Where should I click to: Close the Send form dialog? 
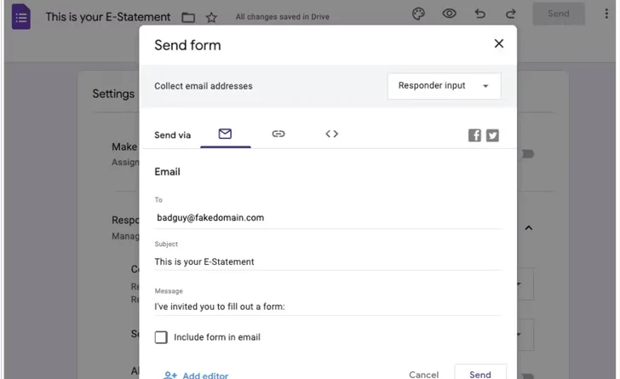(499, 43)
